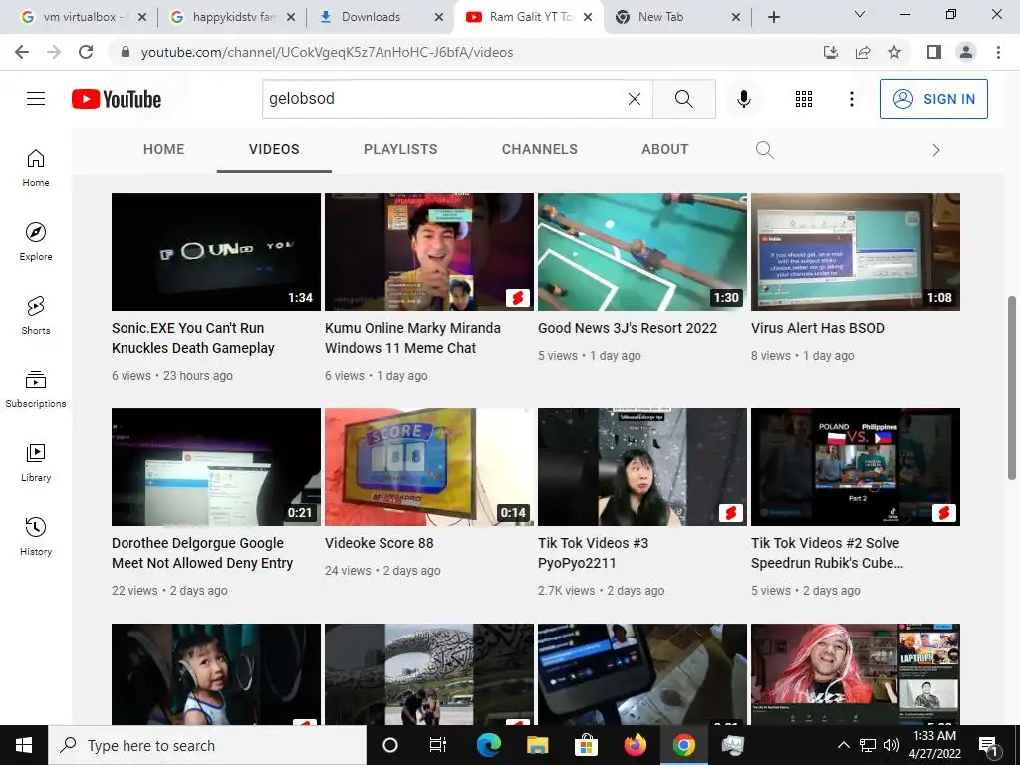Screen dimensions: 1020x765
Task: Click the magnifier search button
Action: click(683, 99)
